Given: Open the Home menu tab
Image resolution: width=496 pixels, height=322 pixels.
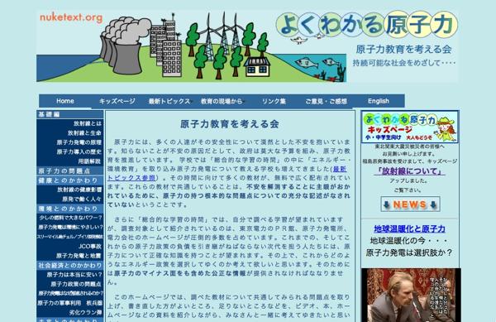Looking at the screenshot, I should (x=65, y=101).
